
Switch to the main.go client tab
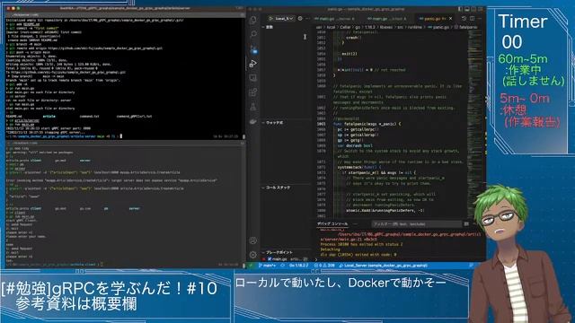(x=387, y=18)
